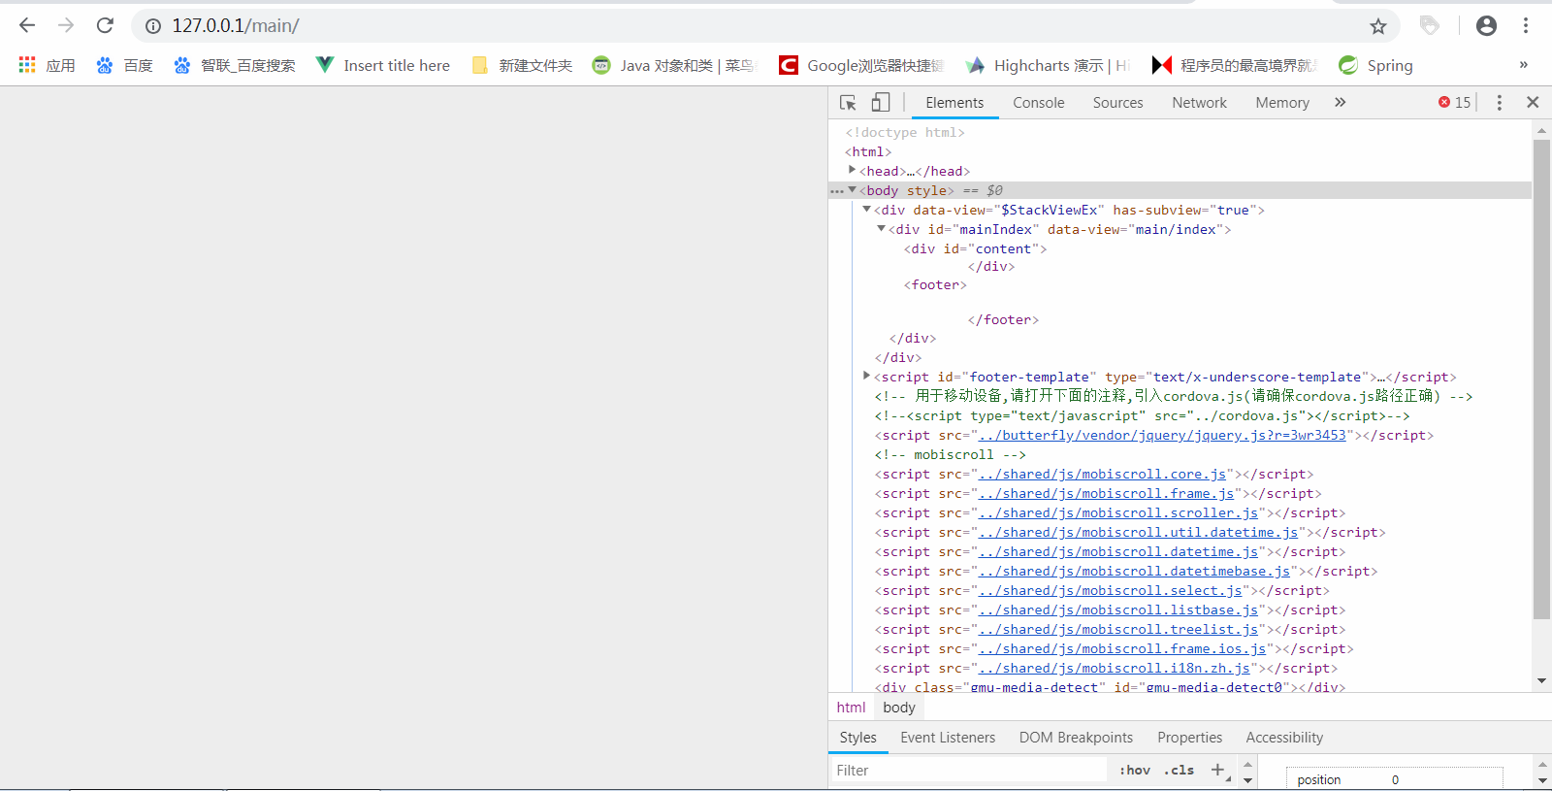Viewport: 1552px width, 791px height.
Task: Collapse the $StackViewEx div node
Action: (x=867, y=210)
